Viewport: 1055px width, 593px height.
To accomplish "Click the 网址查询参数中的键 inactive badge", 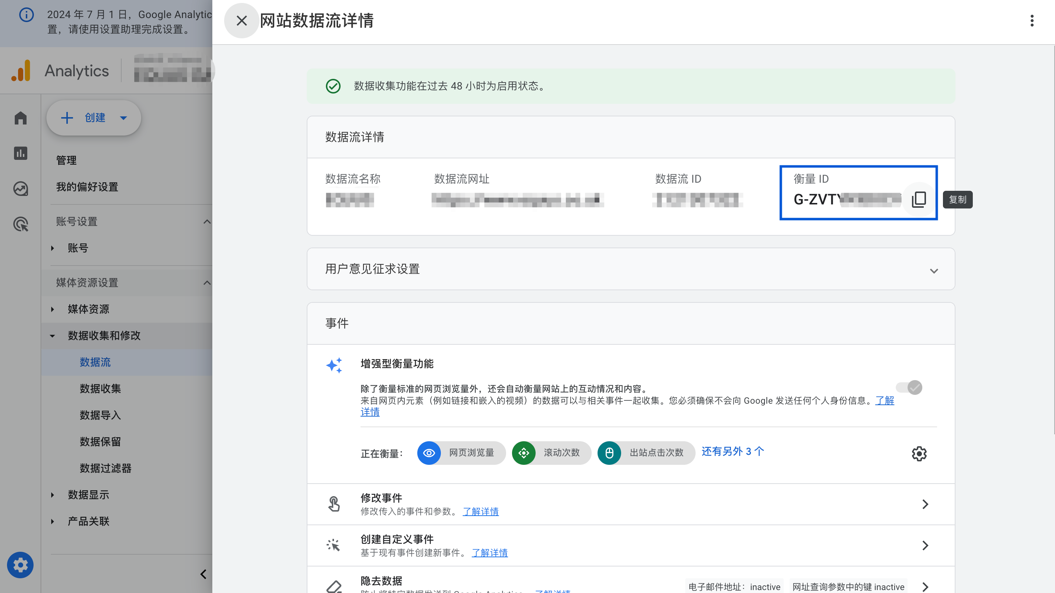I will [848, 587].
